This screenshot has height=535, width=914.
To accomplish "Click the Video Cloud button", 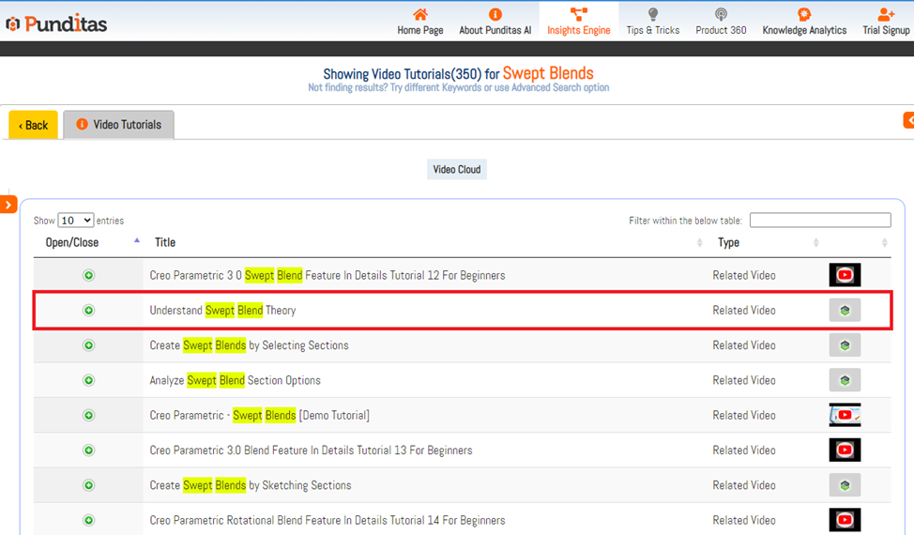I will [x=456, y=170].
